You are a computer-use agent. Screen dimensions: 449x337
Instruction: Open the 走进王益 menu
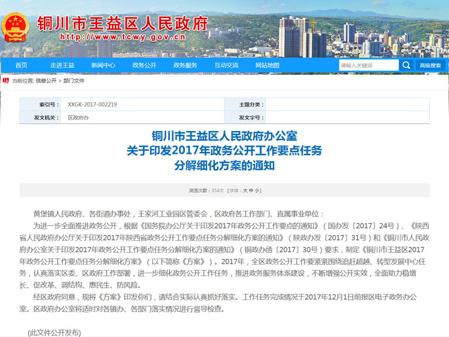click(62, 65)
